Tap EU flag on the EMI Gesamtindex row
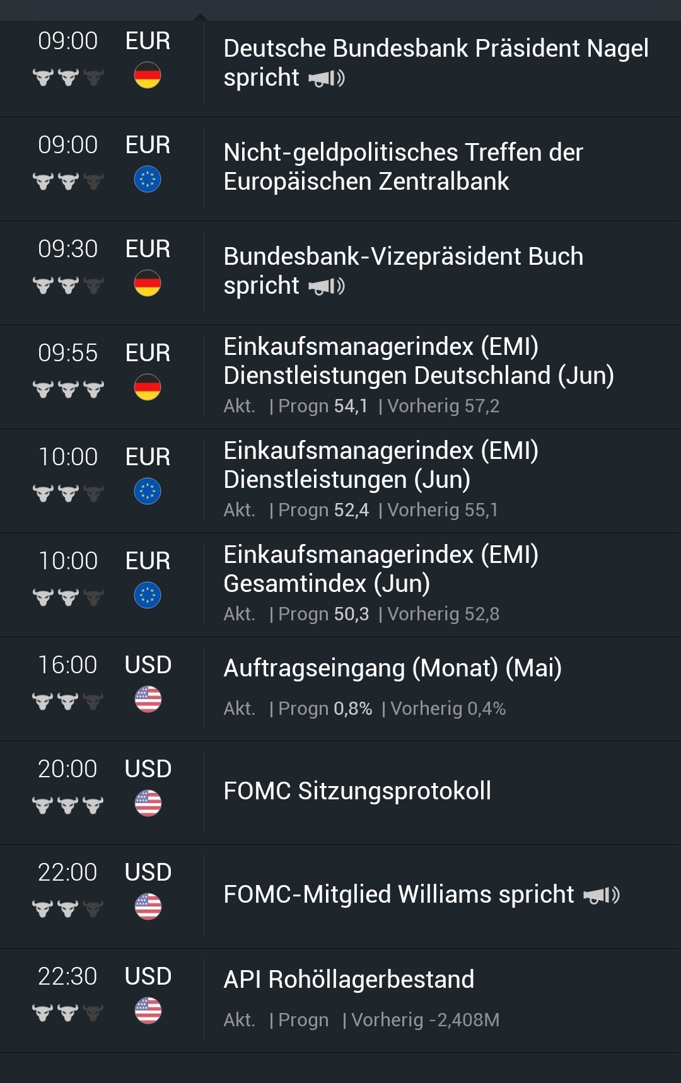This screenshot has width=681, height=1083. point(148,595)
